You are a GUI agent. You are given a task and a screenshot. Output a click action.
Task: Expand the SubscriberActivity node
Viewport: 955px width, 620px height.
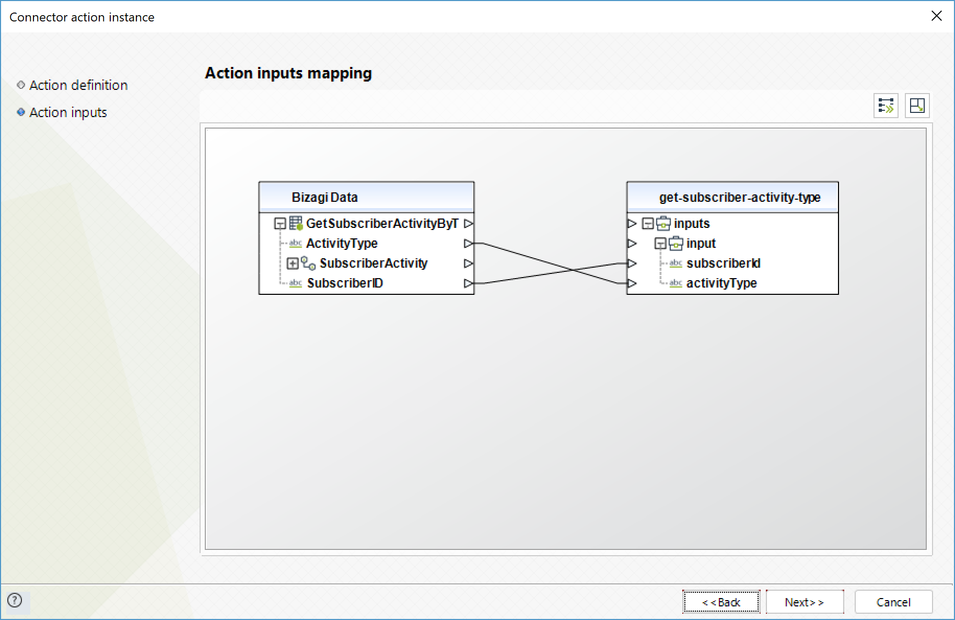point(293,263)
